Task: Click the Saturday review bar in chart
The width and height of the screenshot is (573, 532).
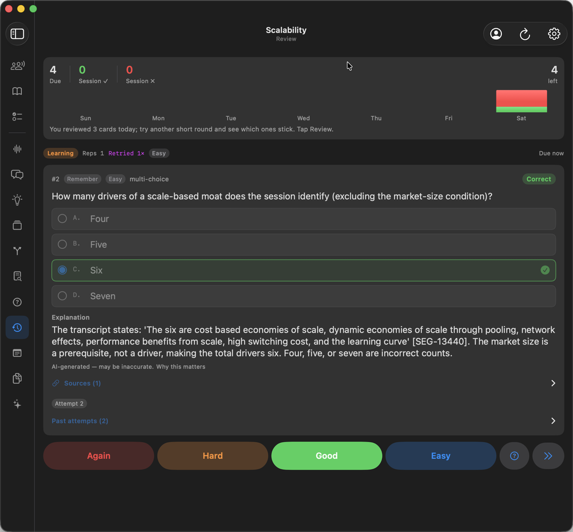Action: pyautogui.click(x=522, y=101)
